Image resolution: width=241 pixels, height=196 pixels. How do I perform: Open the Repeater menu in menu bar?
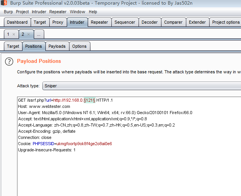pyautogui.click(x=58, y=12)
